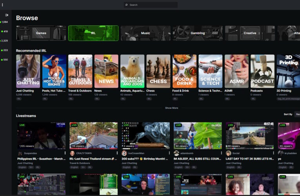Click the magnifier icon in the search bar
This screenshot has height=196, width=300.
[126, 5]
